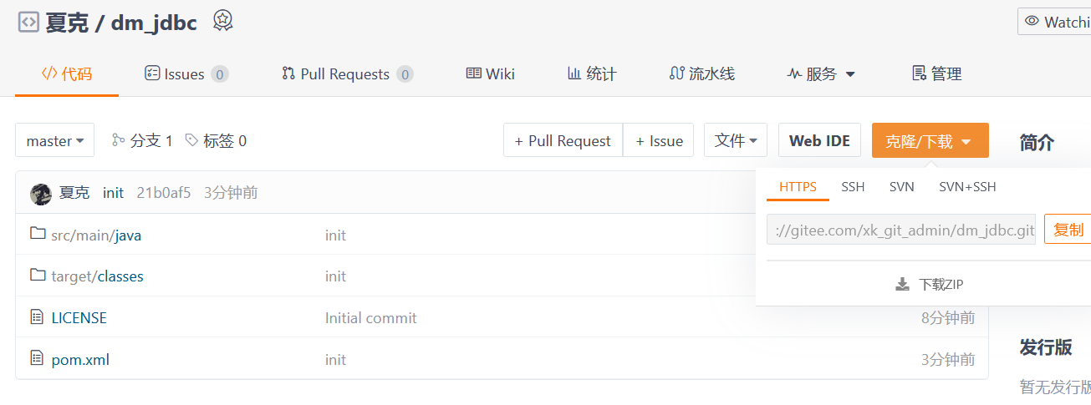Launch the Web IDE
The height and width of the screenshot is (405, 1091).
point(819,140)
